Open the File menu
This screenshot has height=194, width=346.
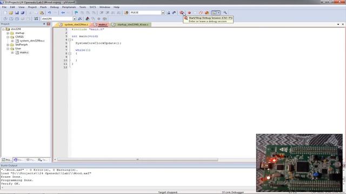4,7
